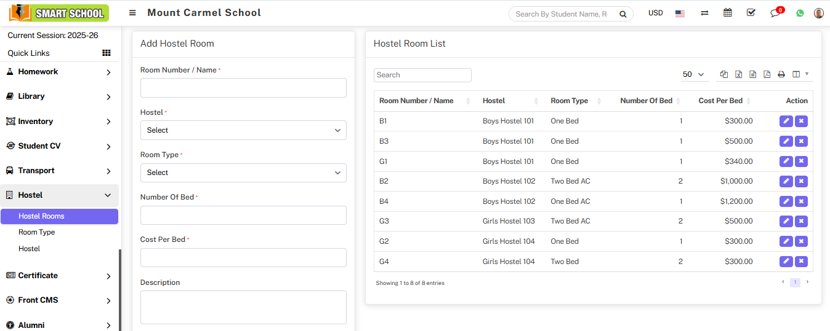This screenshot has height=331, width=830.
Task: Print the hostel room list
Action: point(781,74)
